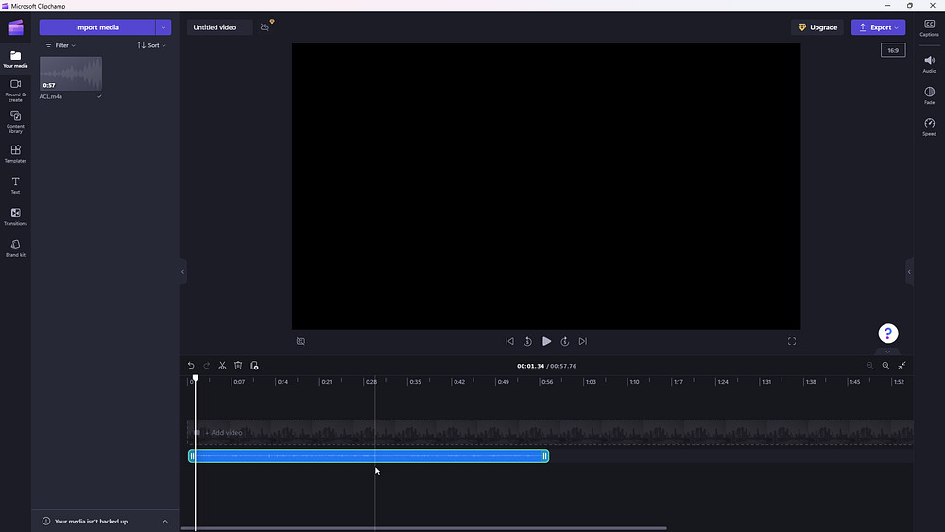This screenshot has height=532, width=945.
Task: Open the Speed panel
Action: tap(929, 127)
